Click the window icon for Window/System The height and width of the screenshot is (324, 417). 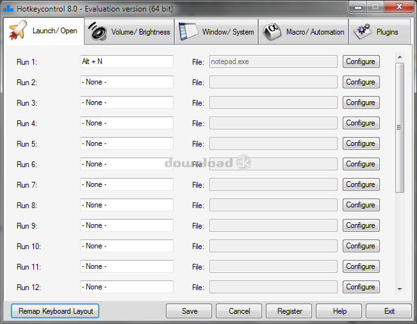(188, 31)
